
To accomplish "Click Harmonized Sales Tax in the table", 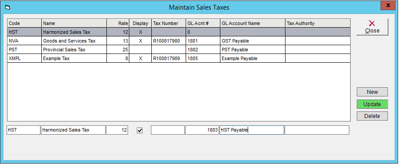I will 74,32.
